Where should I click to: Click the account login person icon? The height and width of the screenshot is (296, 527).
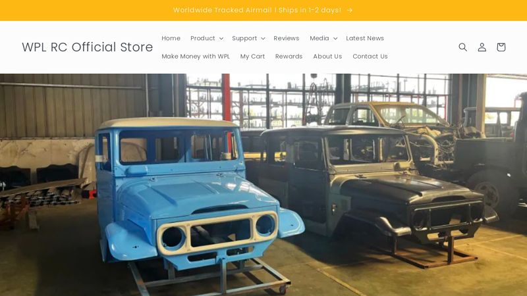[482, 47]
